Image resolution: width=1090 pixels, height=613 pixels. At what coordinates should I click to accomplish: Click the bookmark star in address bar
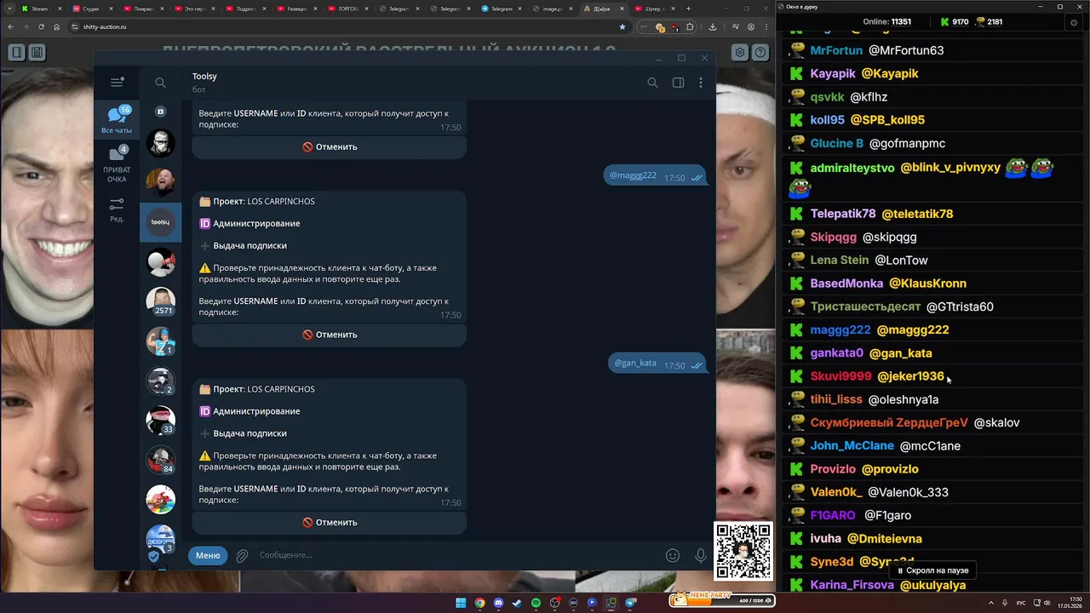622,26
